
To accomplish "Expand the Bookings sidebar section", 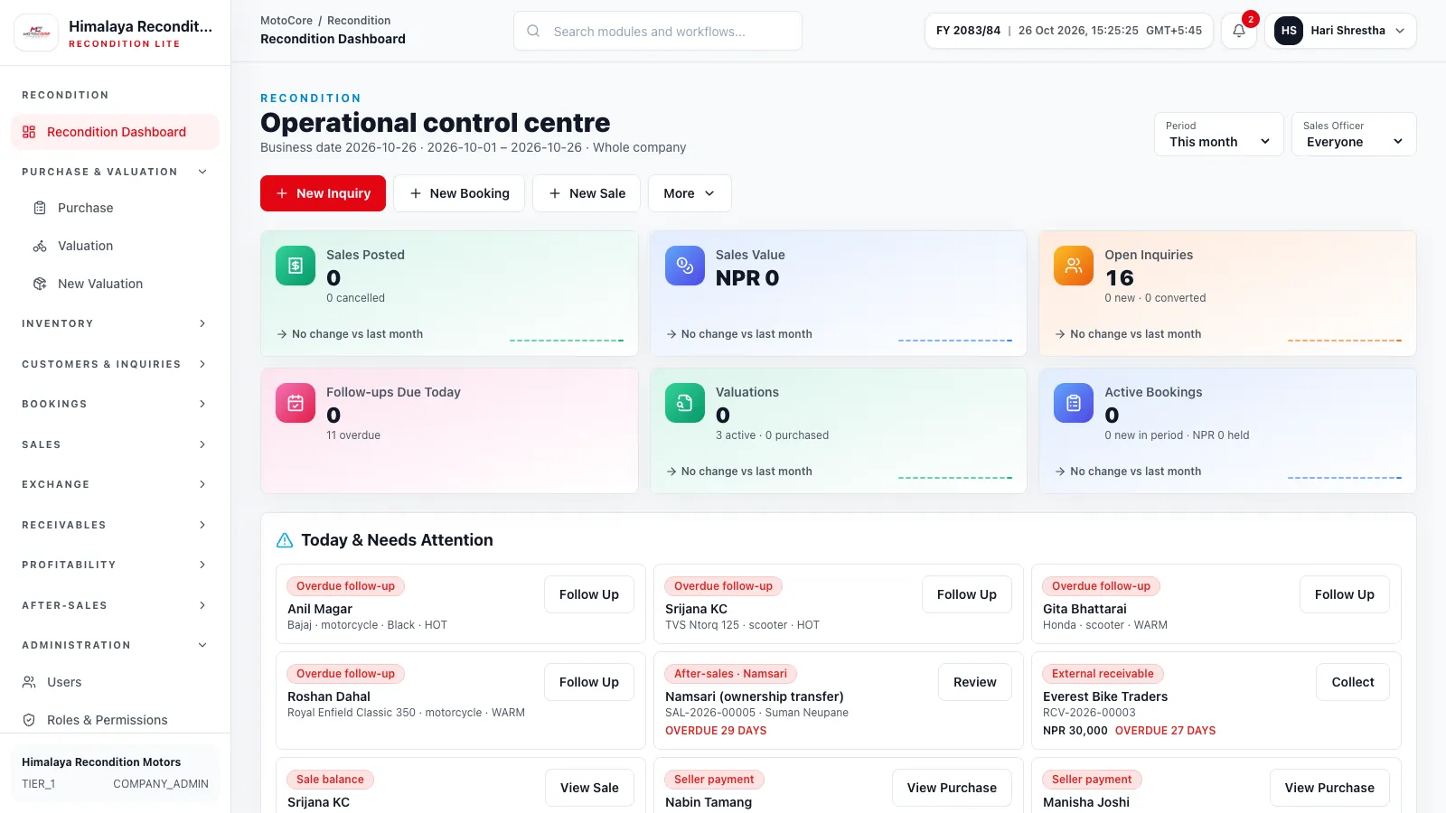I will point(115,404).
